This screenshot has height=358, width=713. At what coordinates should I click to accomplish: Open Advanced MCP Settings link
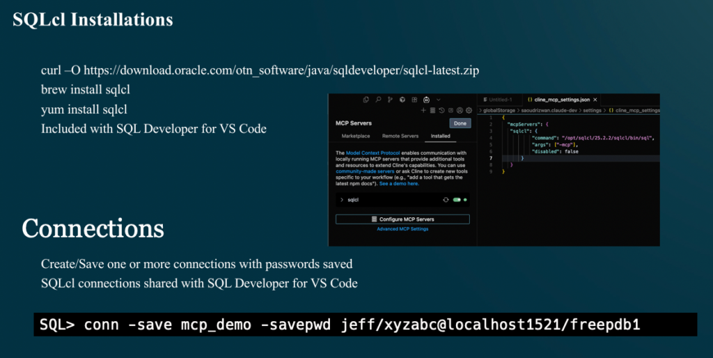pyautogui.click(x=402, y=229)
